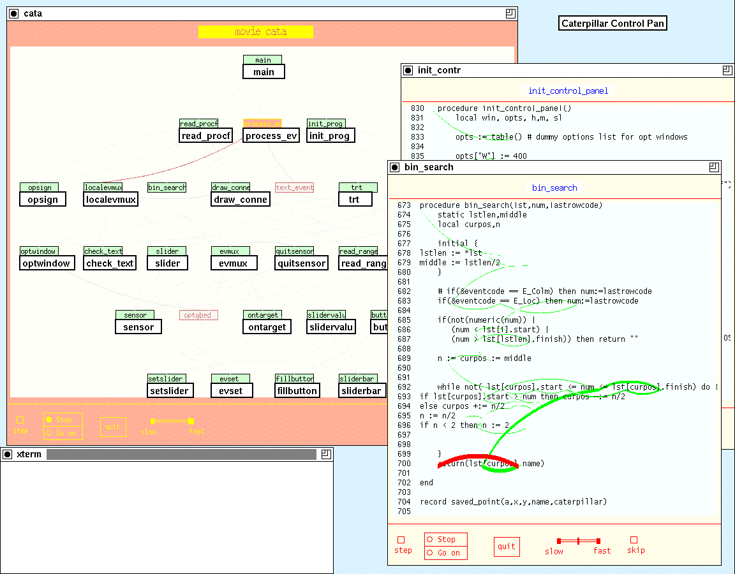Click the window menu icon of xterm
Viewport: 735px width, 574px height.
pos(8,454)
